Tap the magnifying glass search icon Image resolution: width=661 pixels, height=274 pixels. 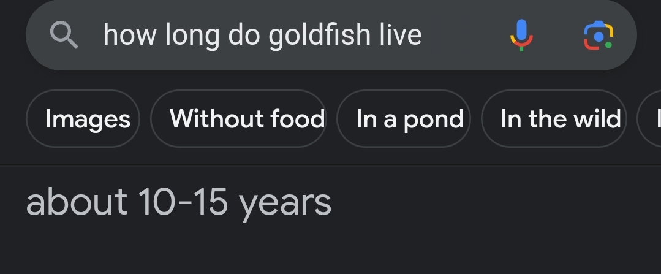(x=64, y=35)
